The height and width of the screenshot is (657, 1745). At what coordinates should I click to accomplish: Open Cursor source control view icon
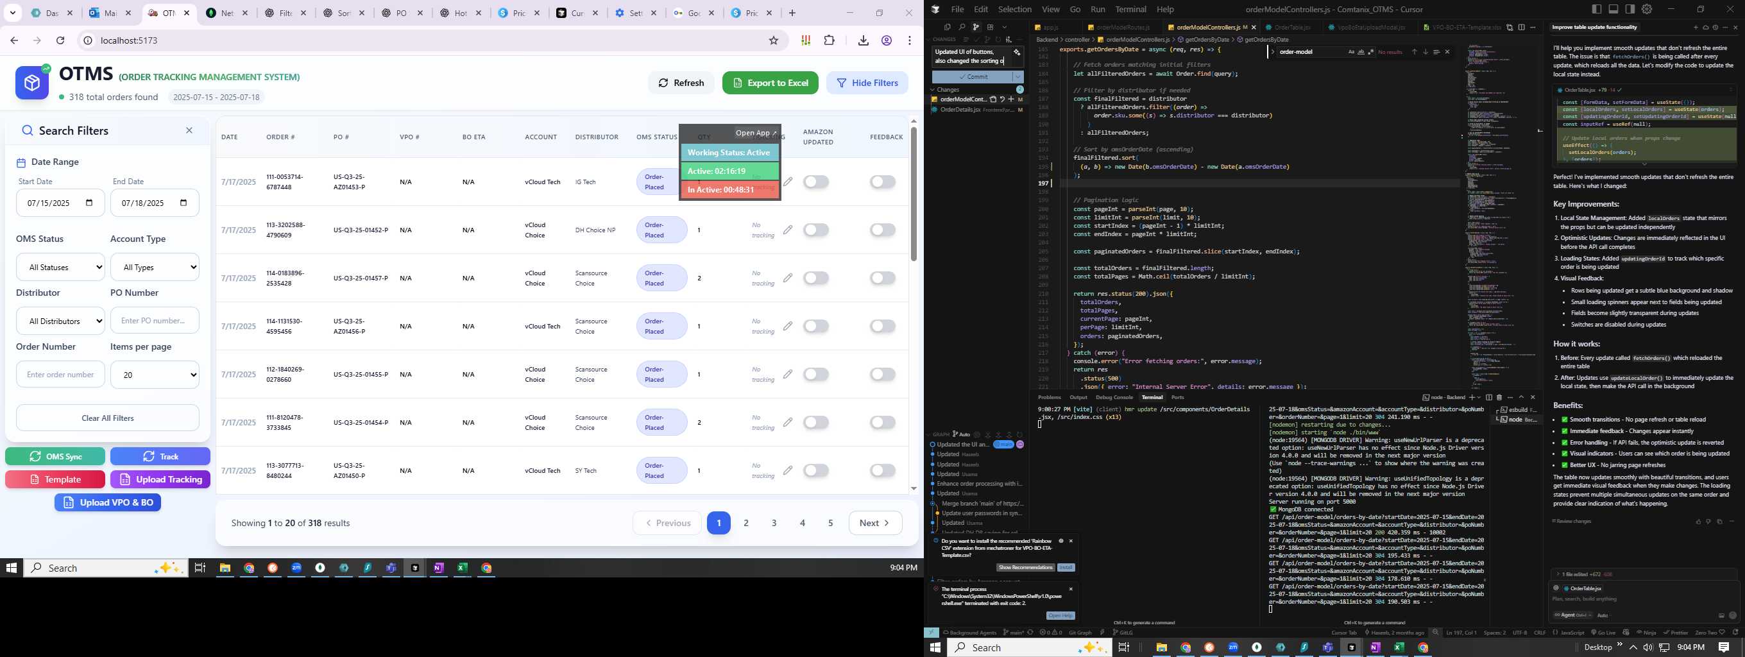tap(976, 27)
